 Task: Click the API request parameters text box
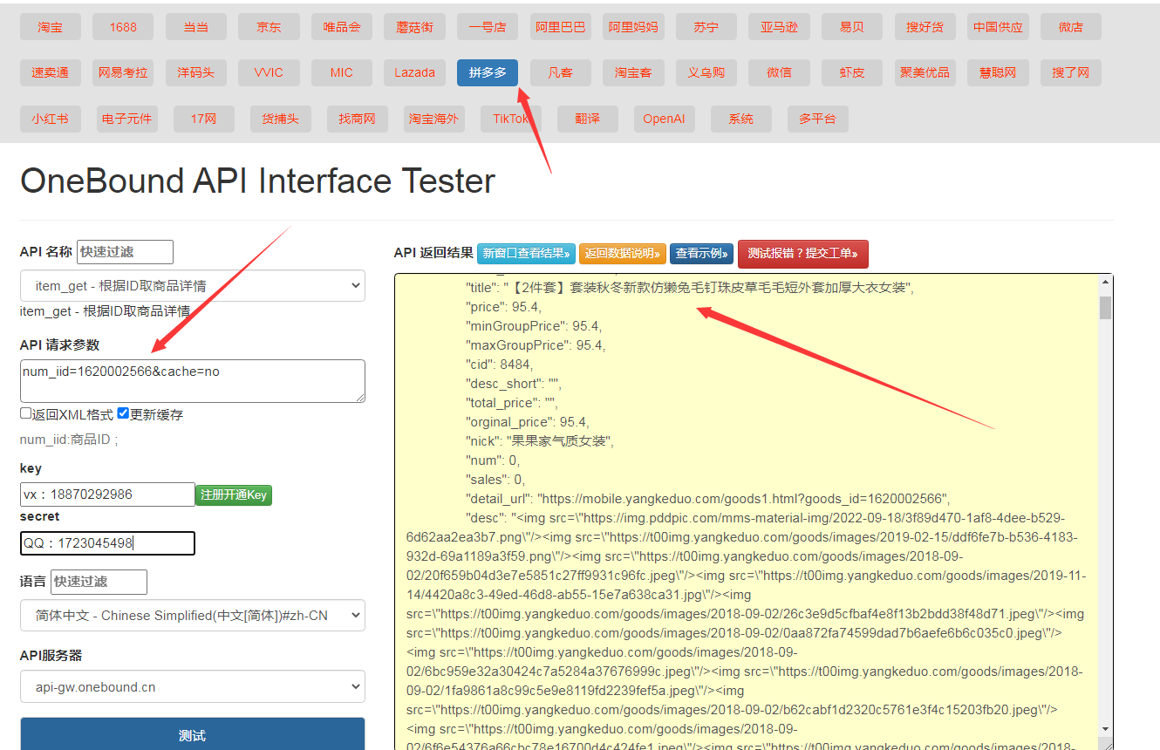(x=193, y=381)
